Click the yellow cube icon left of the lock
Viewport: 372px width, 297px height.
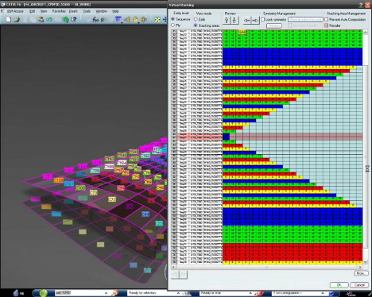pos(127,19)
